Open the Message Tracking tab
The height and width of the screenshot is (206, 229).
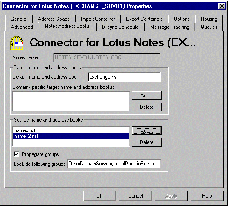click(170, 27)
